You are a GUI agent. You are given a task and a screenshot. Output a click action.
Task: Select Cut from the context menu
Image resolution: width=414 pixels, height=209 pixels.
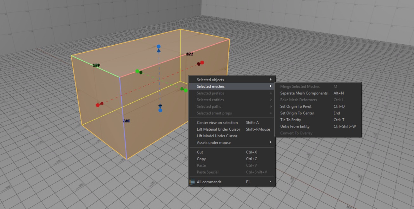[200, 152]
